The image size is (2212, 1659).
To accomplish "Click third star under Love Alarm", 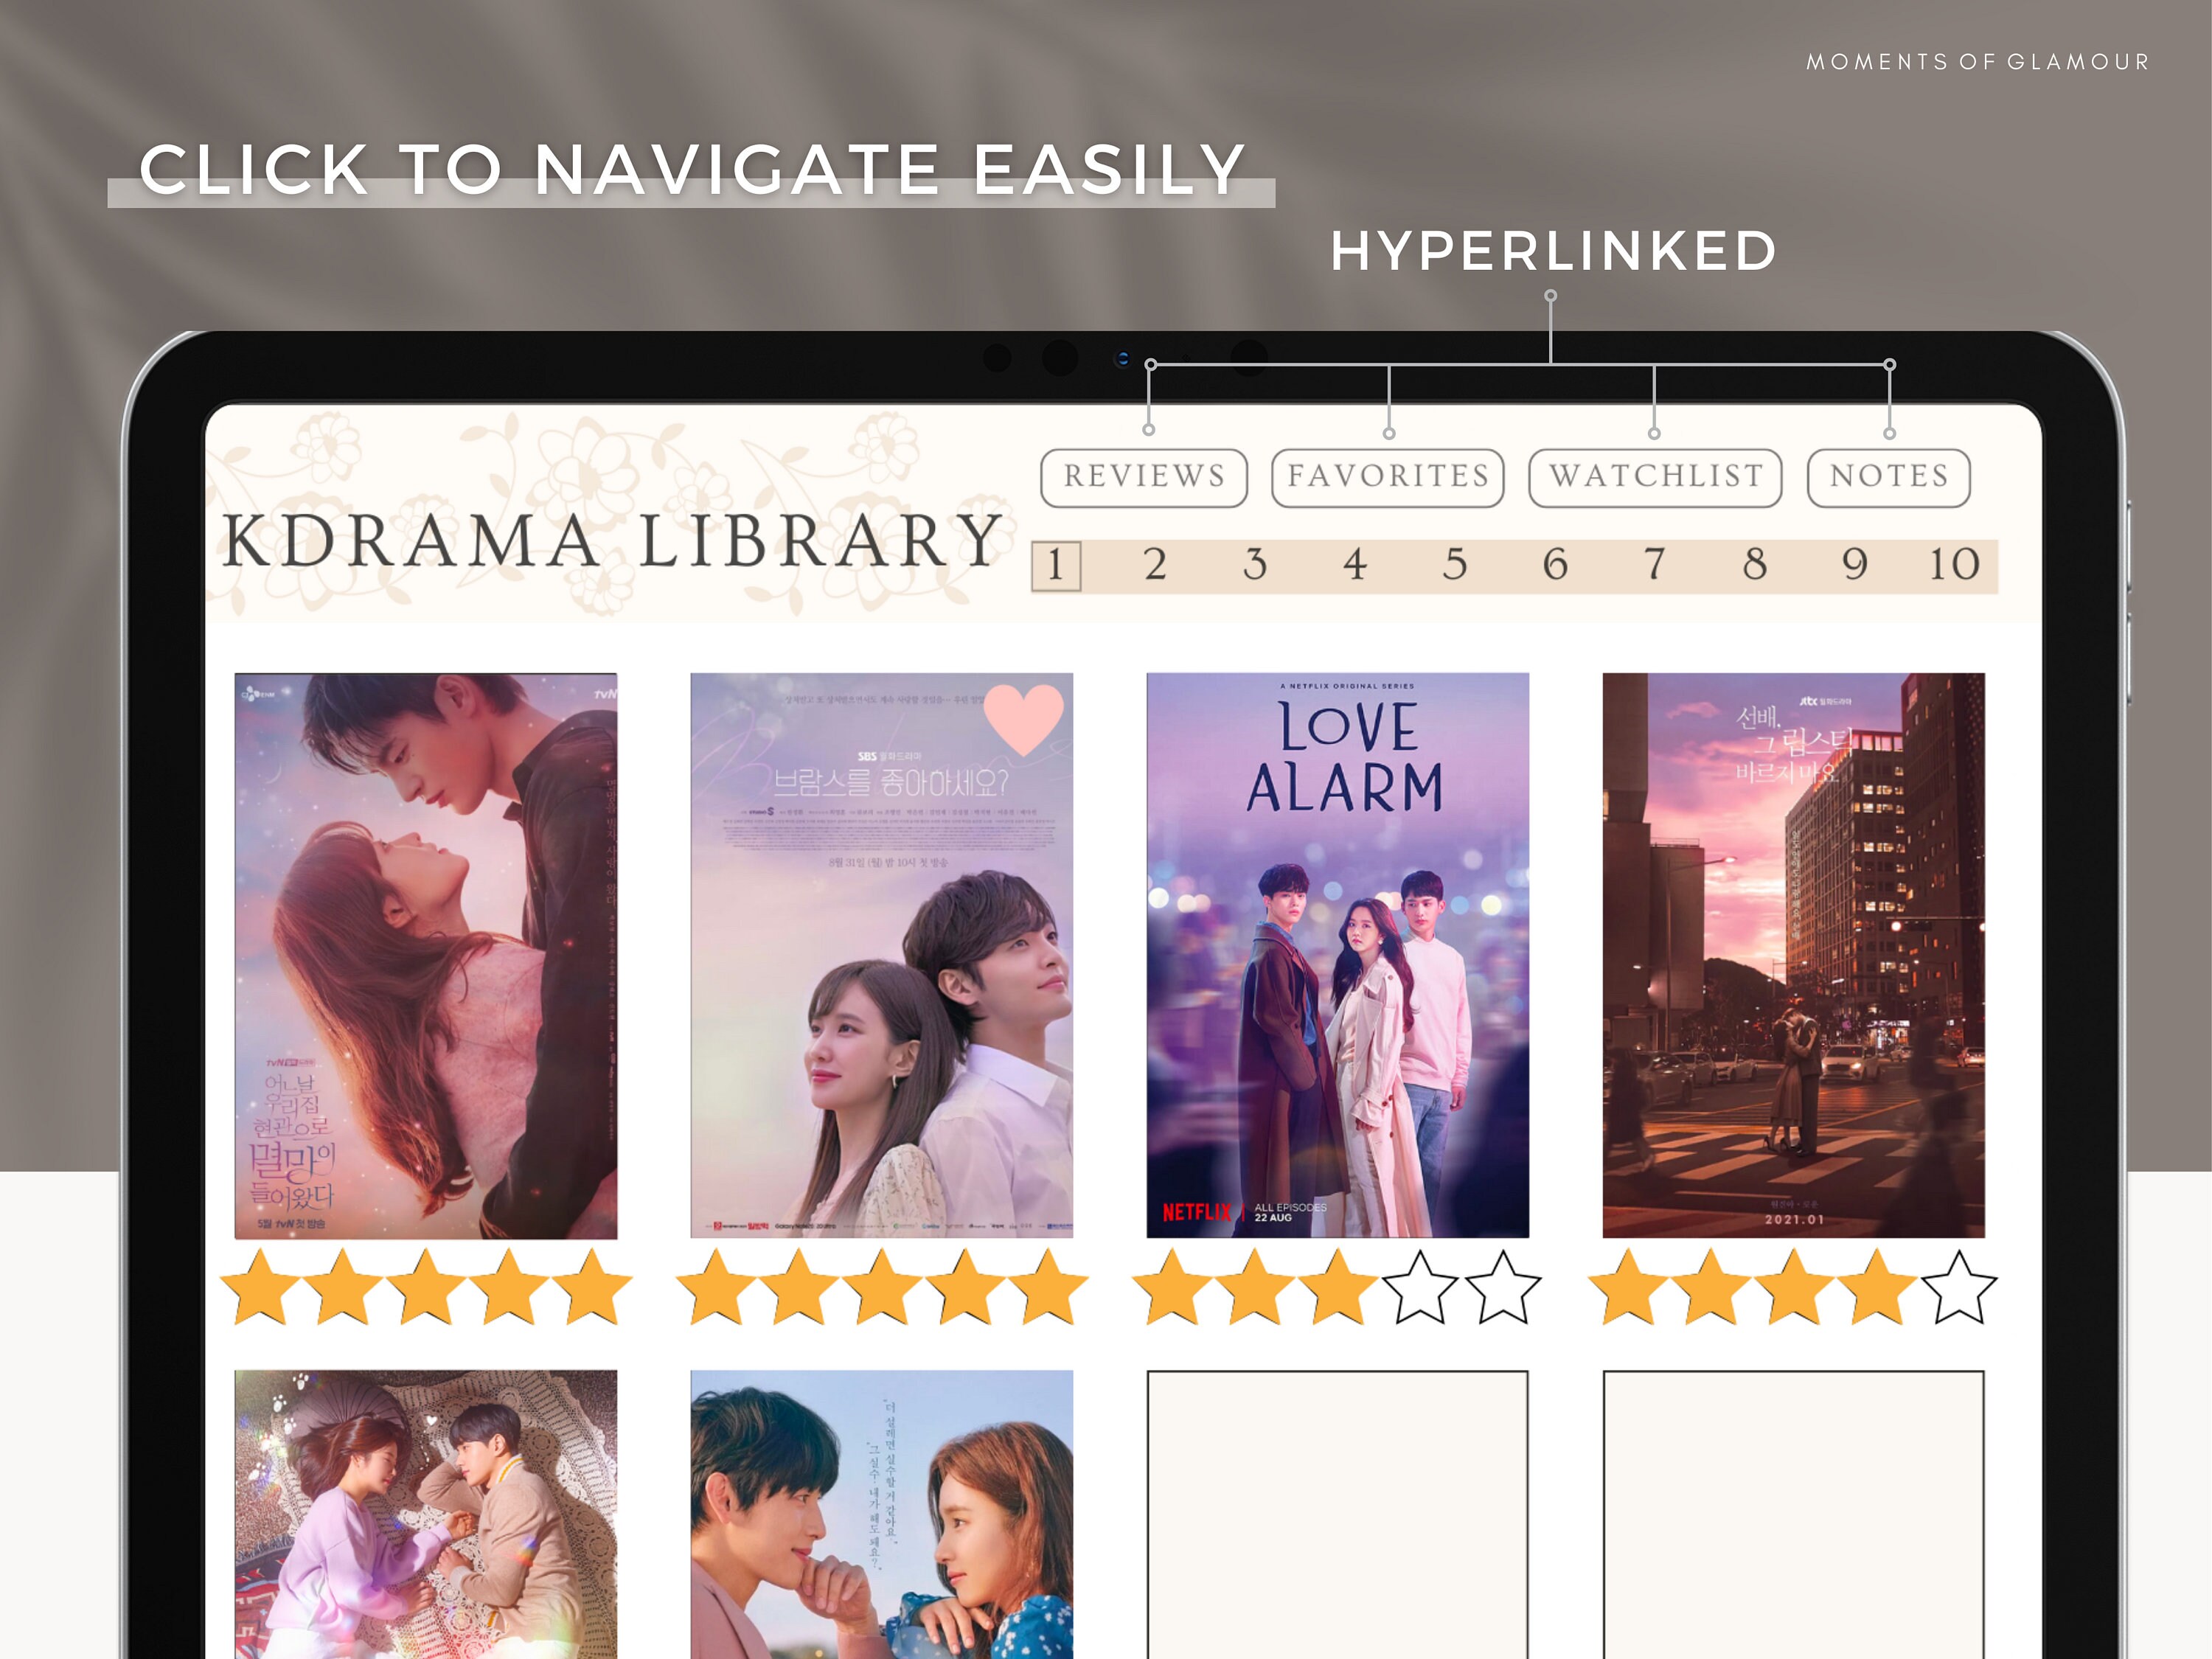I will click(1337, 1287).
